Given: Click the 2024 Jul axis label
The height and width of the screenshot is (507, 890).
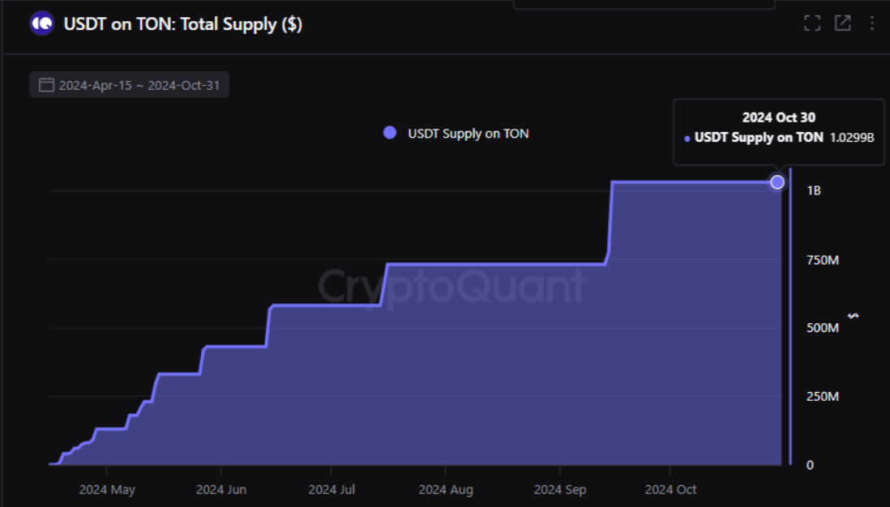Looking at the screenshot, I should [x=332, y=489].
